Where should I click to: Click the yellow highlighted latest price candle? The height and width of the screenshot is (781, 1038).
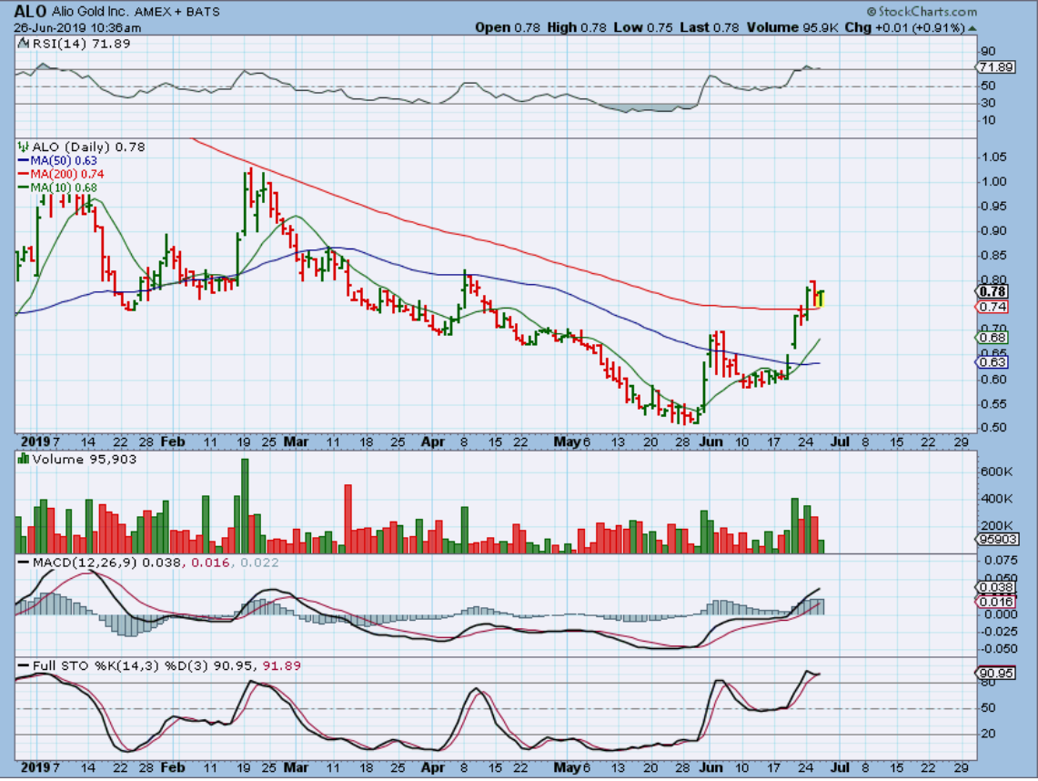pyautogui.click(x=821, y=298)
